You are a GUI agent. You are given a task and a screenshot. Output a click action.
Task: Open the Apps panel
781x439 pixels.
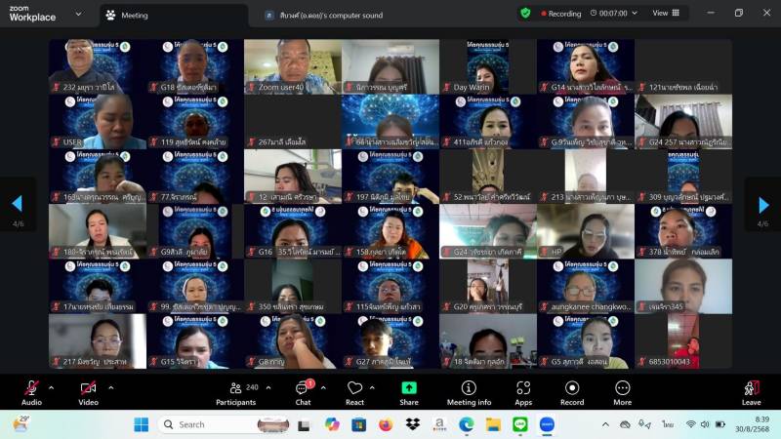[523, 391]
